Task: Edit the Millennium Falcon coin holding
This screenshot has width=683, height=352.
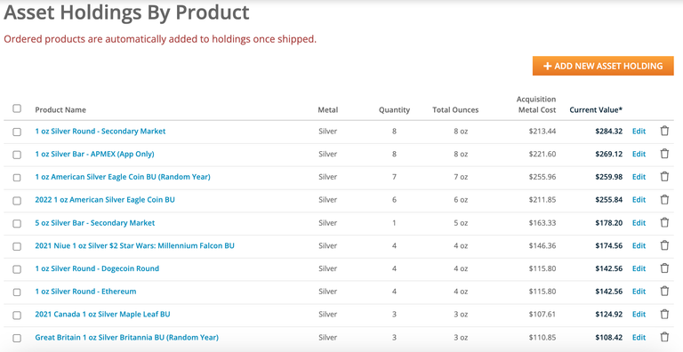Action: (x=639, y=245)
